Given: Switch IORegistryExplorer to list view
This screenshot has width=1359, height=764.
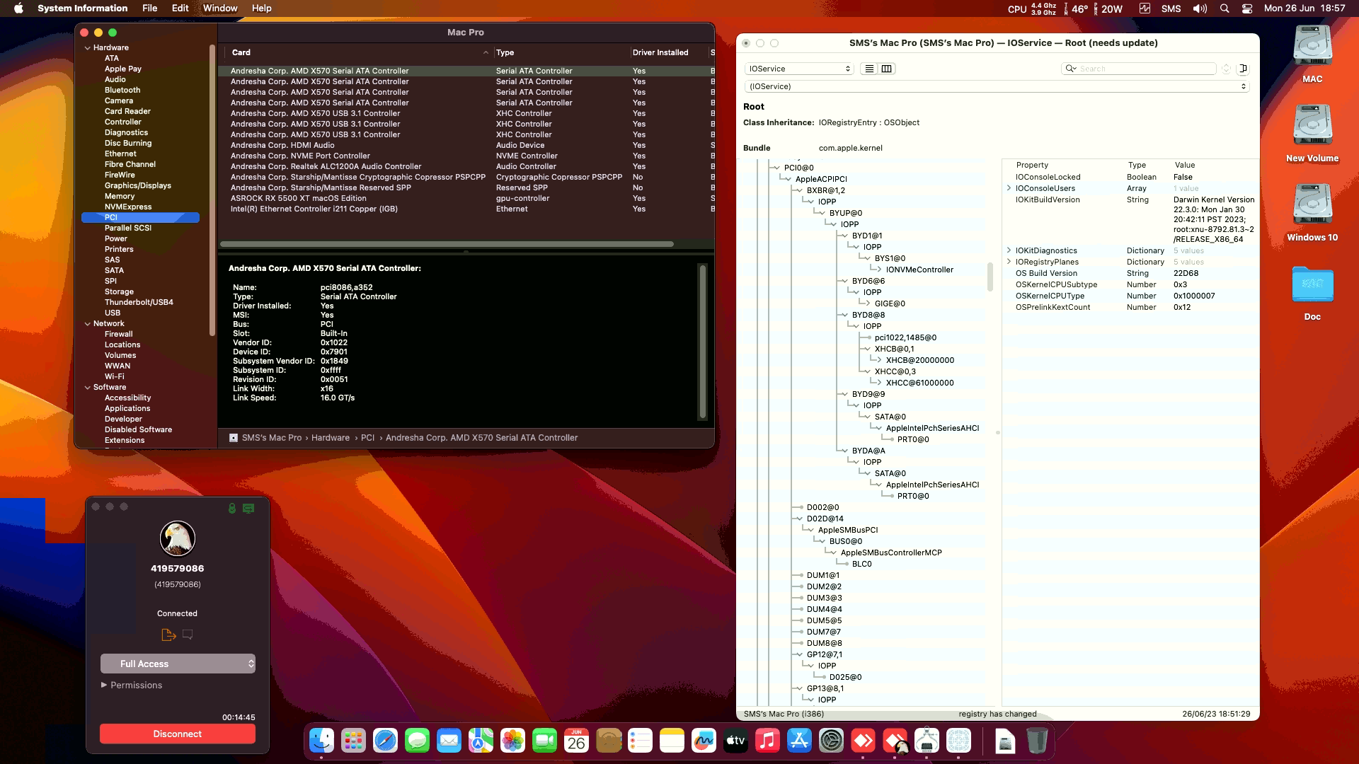Looking at the screenshot, I should [869, 69].
